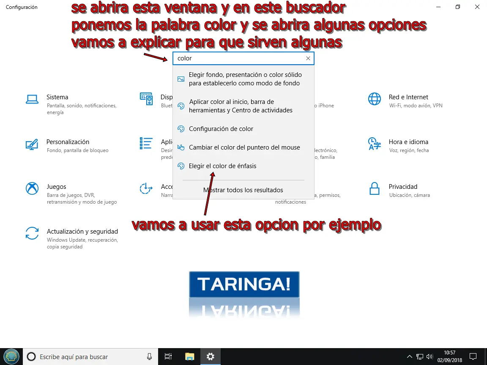487x365 pixels.
Task: Select 'Aplicar color al inicio, barra de herramientas' result
Action: (x=243, y=106)
